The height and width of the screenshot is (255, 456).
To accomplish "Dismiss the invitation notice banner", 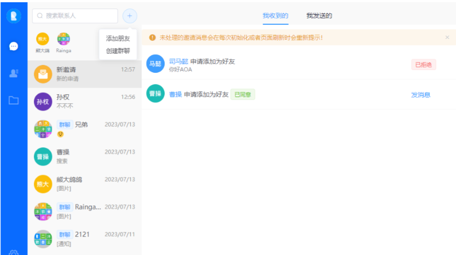I will click(448, 37).
